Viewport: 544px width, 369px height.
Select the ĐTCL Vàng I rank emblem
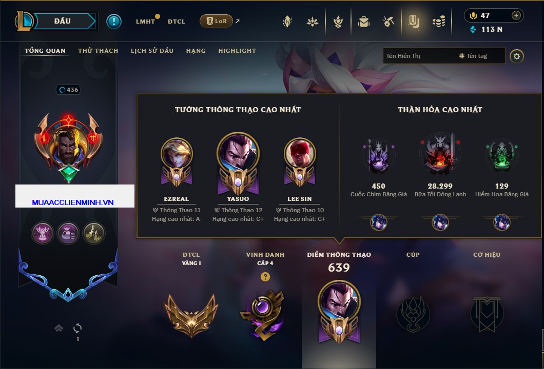point(191,315)
